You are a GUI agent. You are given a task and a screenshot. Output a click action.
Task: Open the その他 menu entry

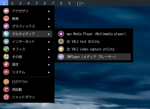27,57
